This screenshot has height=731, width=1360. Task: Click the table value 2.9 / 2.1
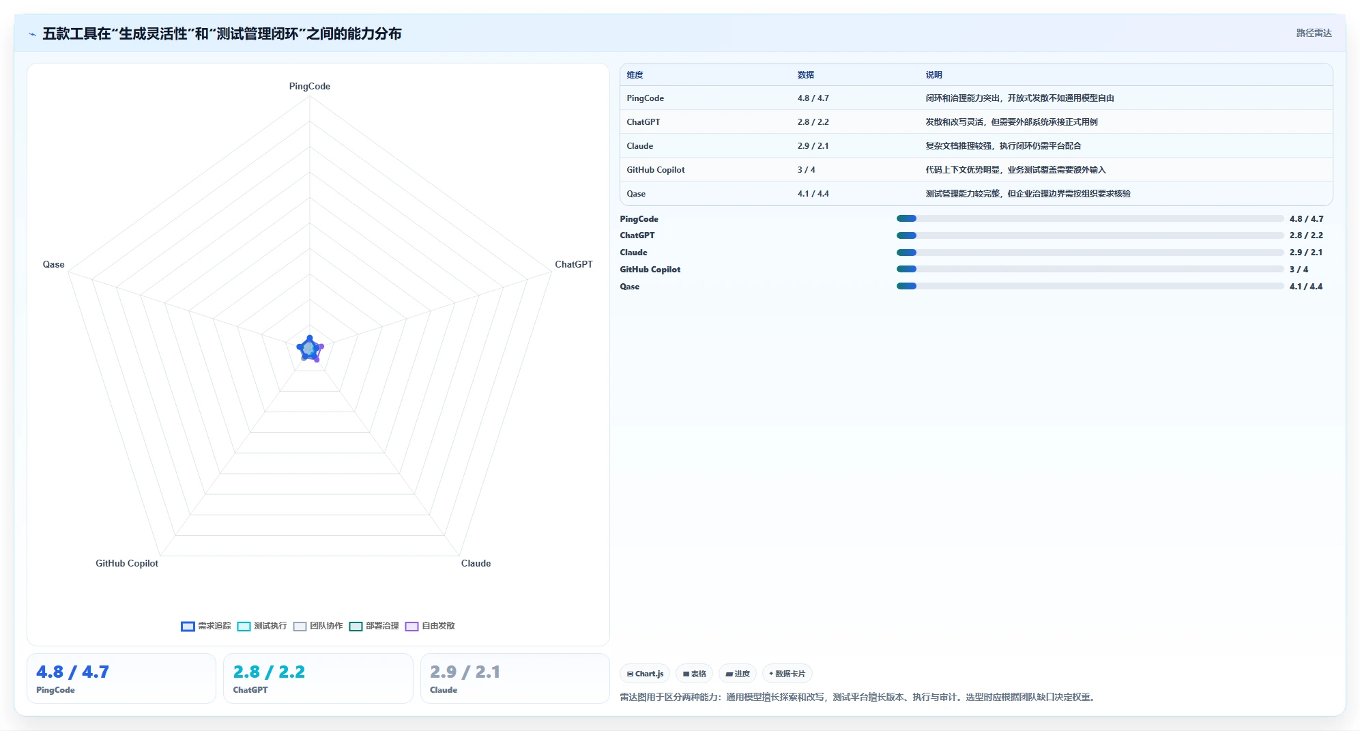click(813, 146)
